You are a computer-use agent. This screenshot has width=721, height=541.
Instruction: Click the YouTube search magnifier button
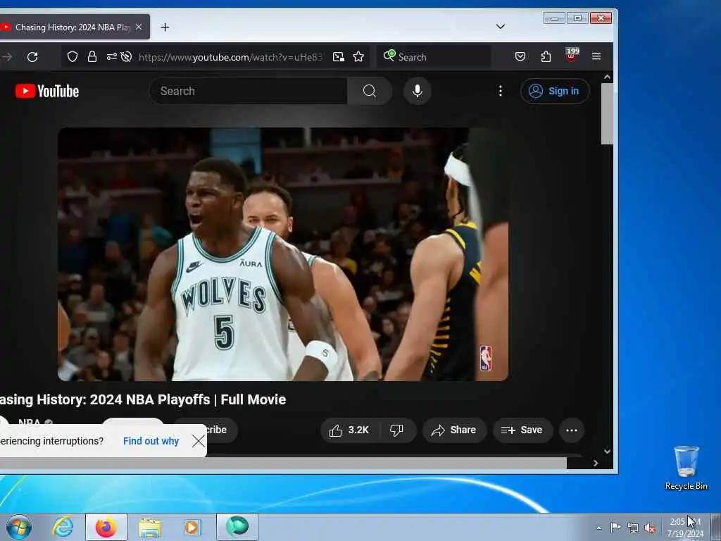[x=369, y=91]
